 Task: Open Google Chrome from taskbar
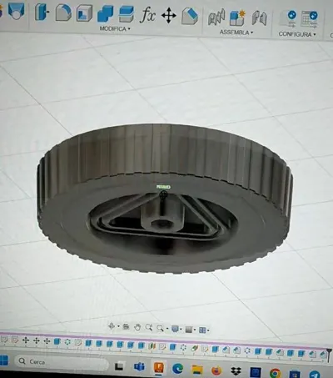(x=275, y=373)
